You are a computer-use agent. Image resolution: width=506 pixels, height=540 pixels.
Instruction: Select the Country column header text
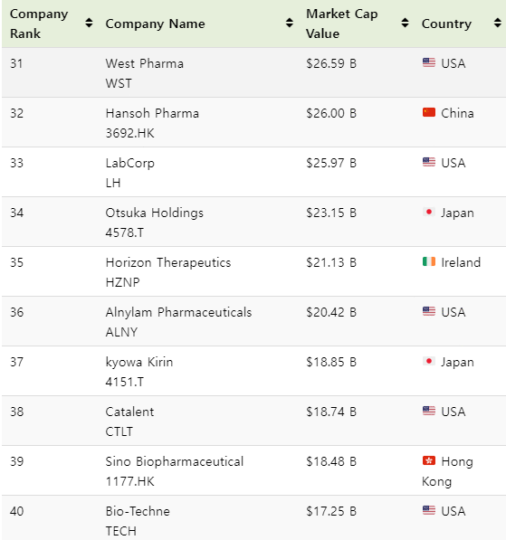point(446,24)
